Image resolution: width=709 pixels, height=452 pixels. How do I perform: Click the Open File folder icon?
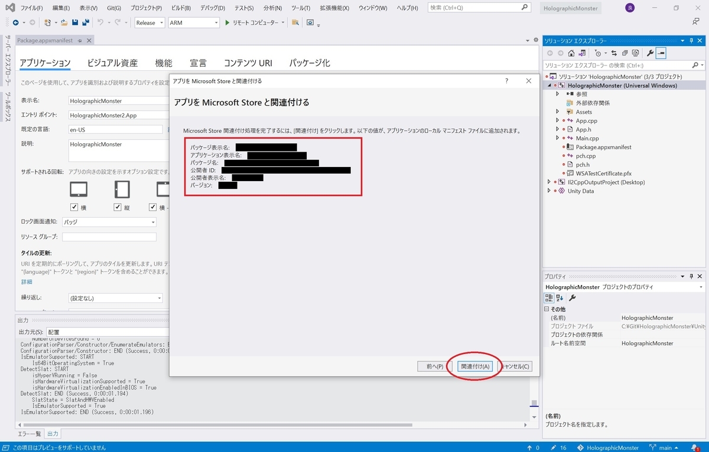pyautogui.click(x=64, y=22)
